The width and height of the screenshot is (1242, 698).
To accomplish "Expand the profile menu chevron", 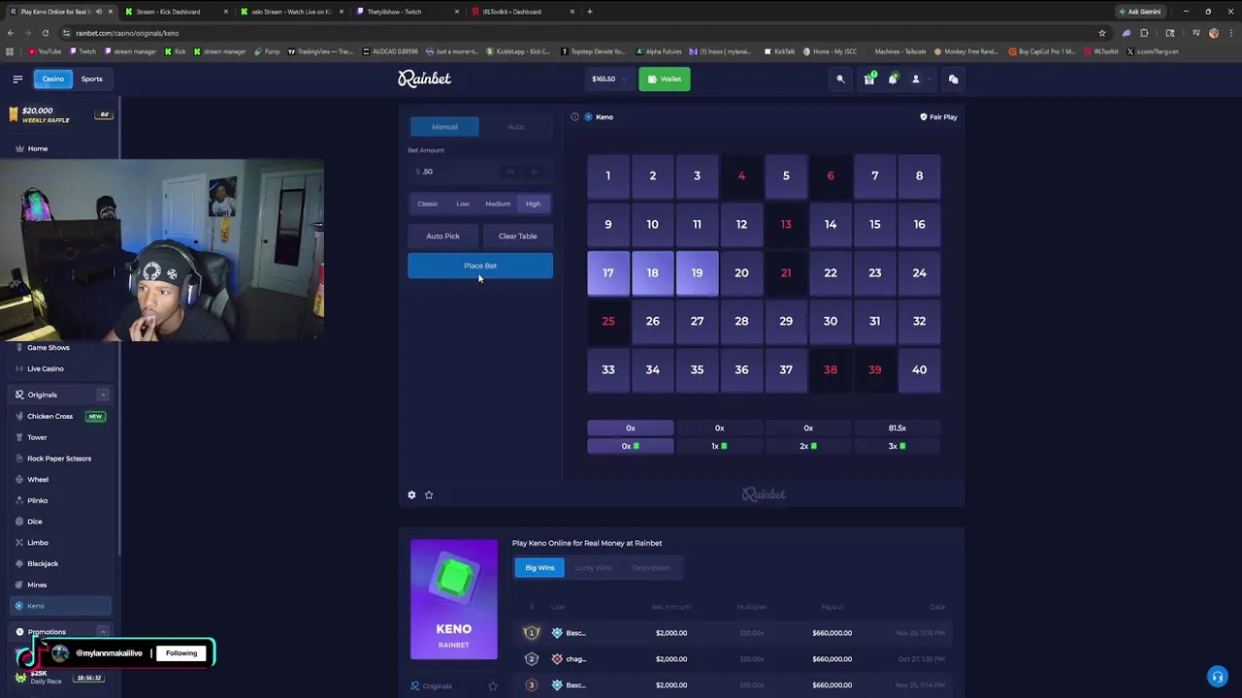I will point(929,79).
